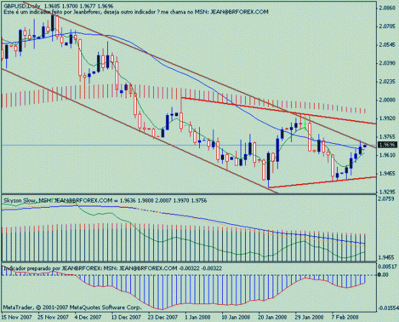Click the 1.9455 label on the main price axis
Screen dimensions: 399x322
tap(388, 174)
